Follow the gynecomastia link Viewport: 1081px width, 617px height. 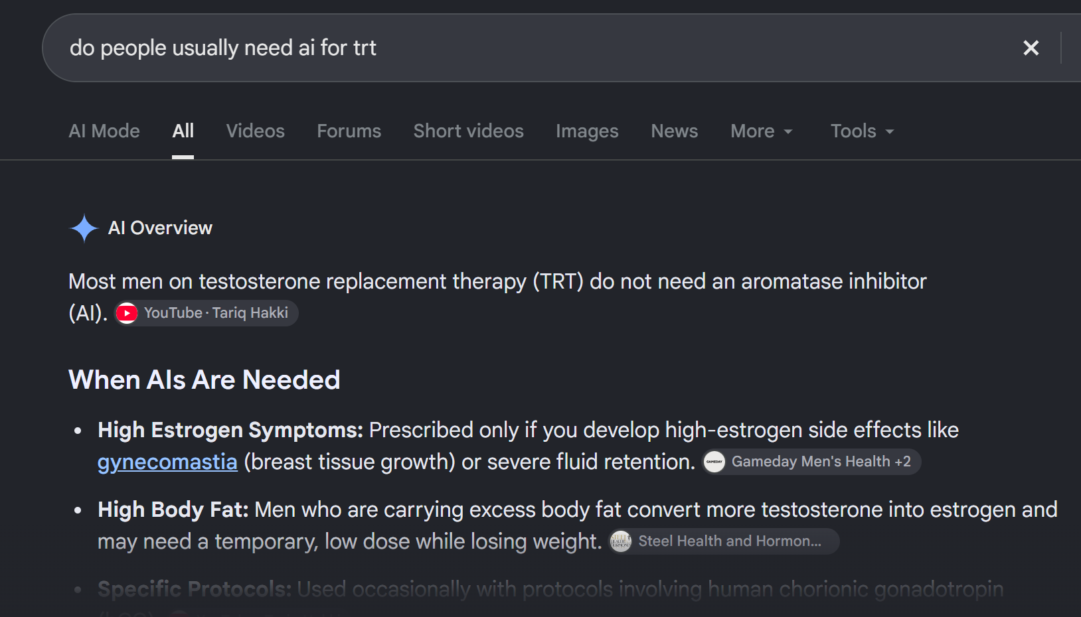167,462
